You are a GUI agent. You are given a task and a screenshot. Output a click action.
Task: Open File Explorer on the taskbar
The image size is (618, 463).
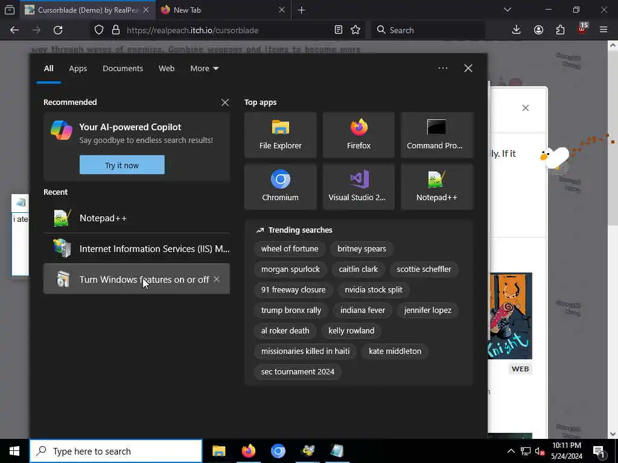(x=218, y=451)
